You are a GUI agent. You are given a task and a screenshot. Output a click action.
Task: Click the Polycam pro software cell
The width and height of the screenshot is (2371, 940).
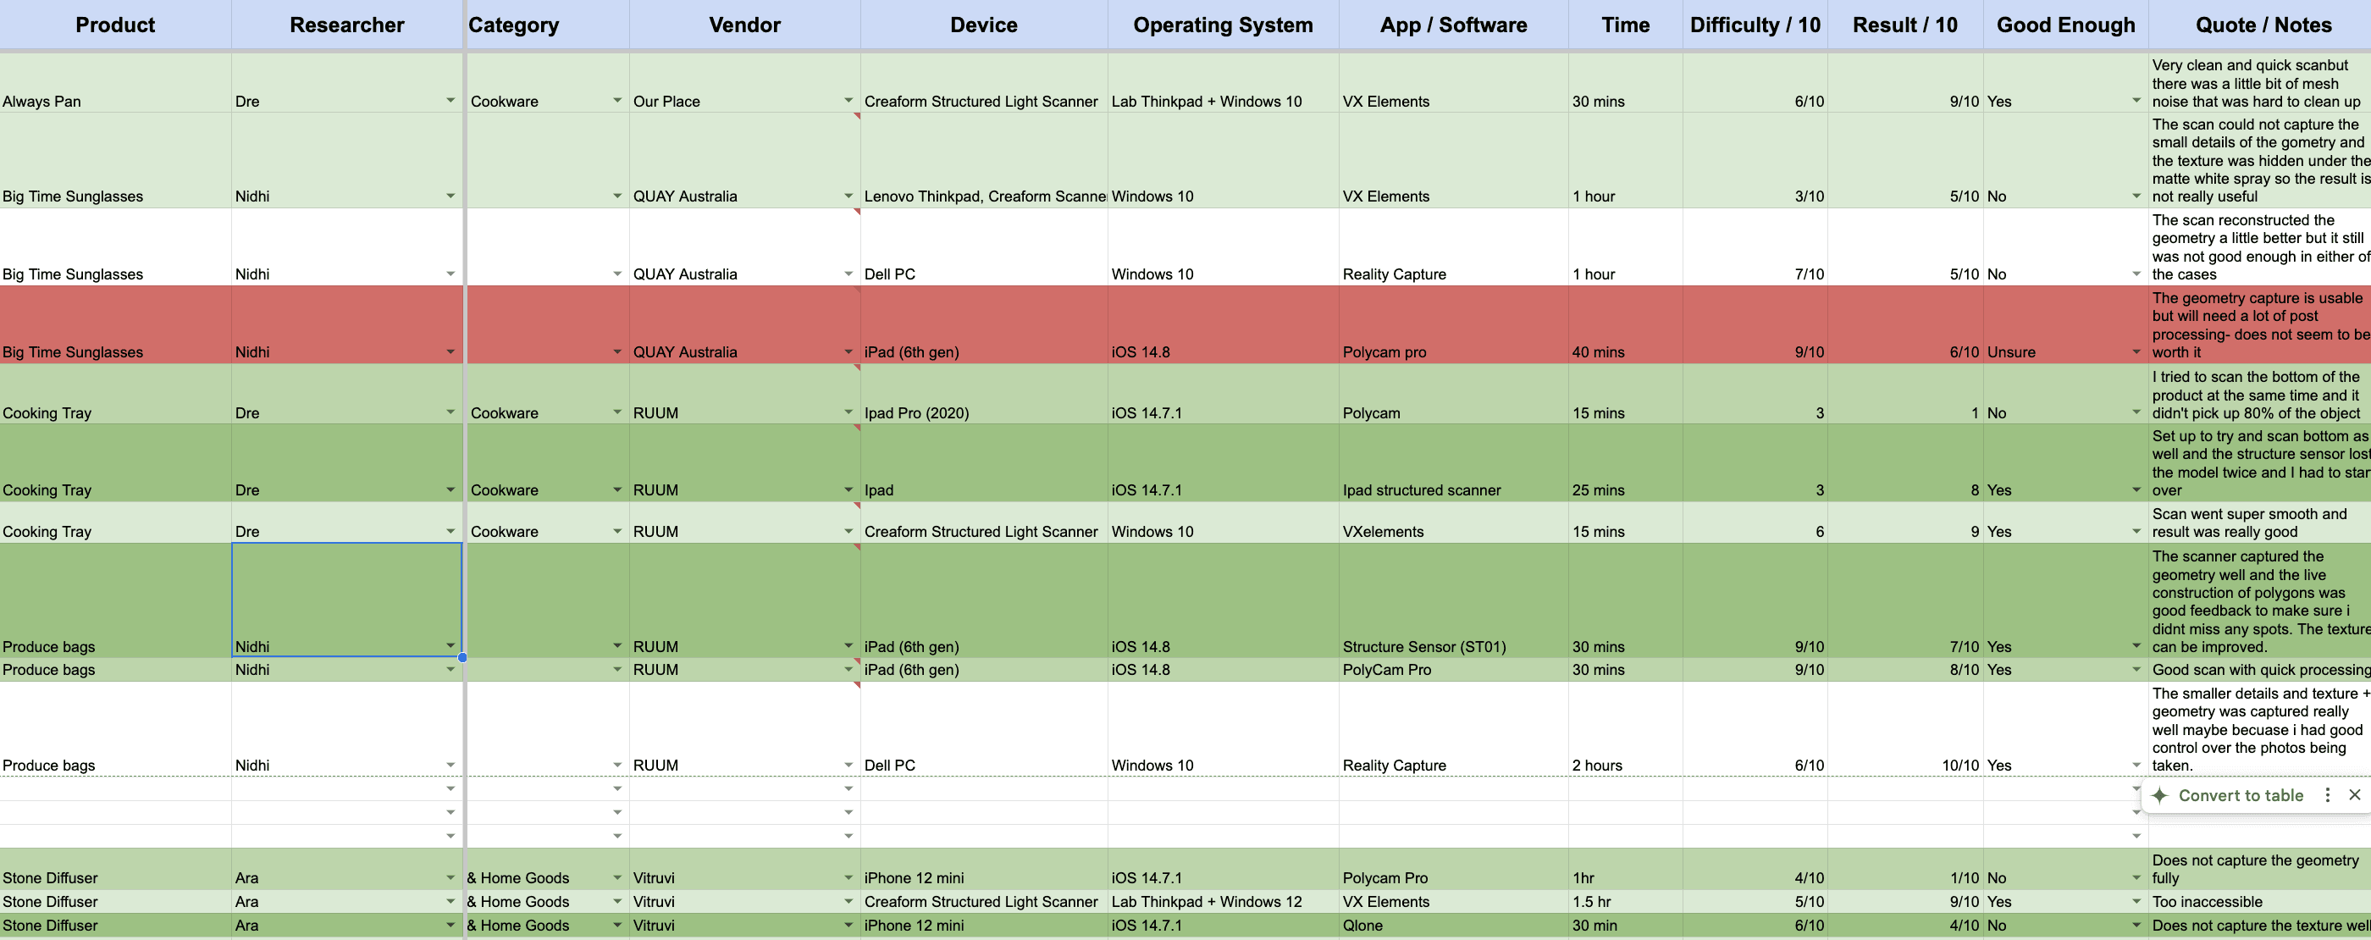[1453, 325]
